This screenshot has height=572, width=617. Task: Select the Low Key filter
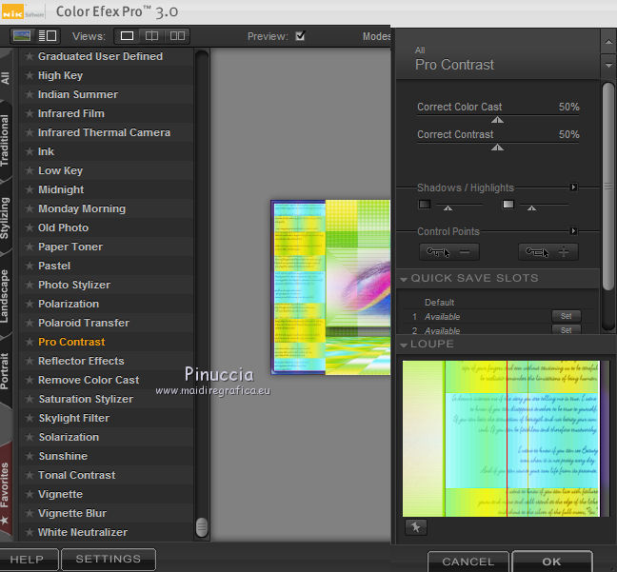(61, 170)
